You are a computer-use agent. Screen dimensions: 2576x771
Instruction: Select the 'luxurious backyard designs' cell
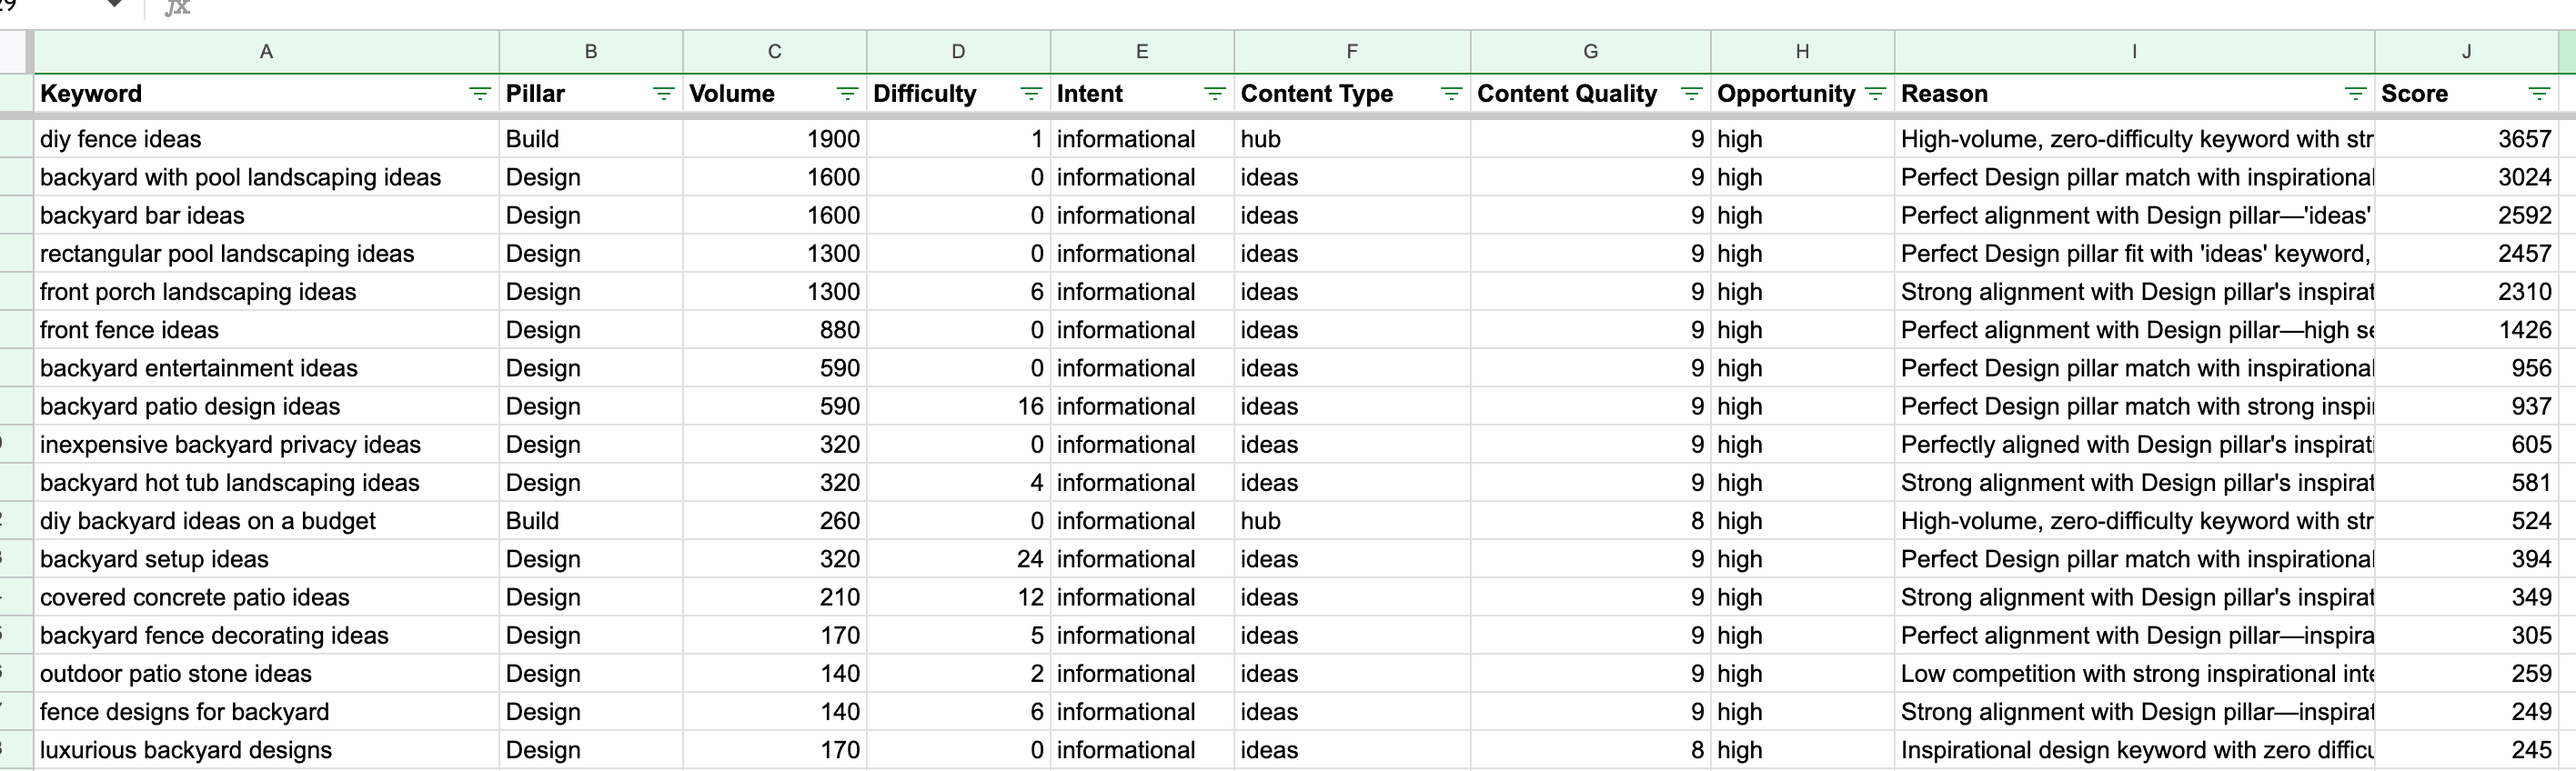pyautogui.click(x=186, y=750)
